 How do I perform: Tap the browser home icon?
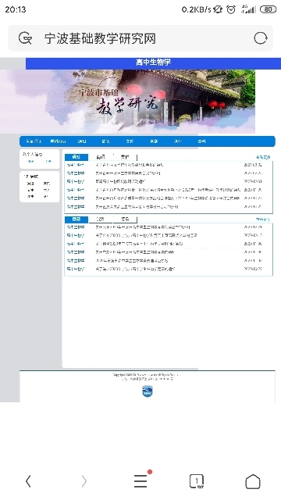pyautogui.click(x=253, y=481)
